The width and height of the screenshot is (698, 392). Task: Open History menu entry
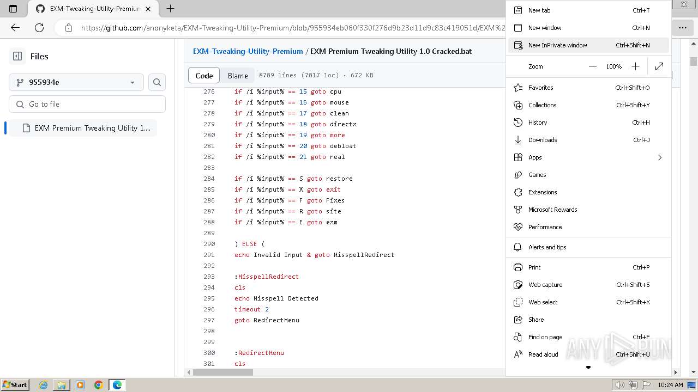pos(588,122)
